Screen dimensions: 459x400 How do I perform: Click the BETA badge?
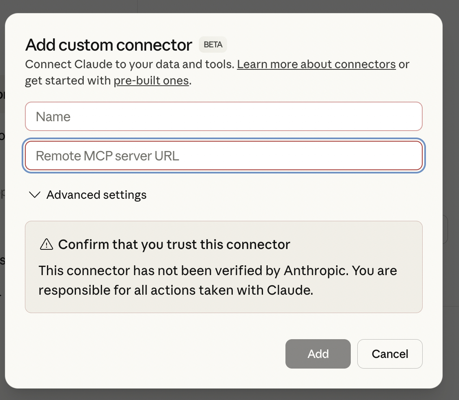point(213,45)
